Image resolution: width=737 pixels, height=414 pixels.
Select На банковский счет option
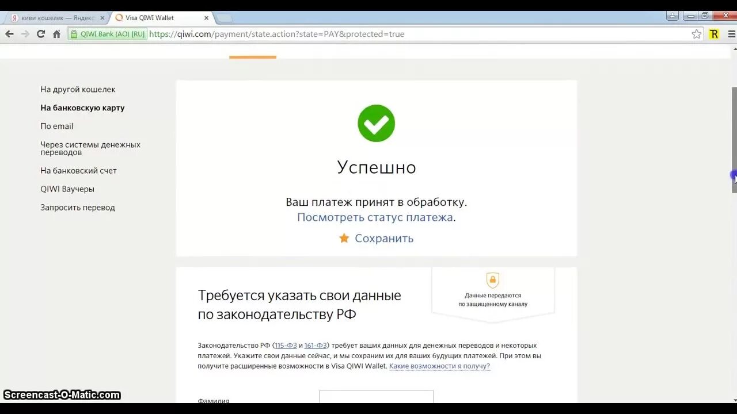pyautogui.click(x=78, y=170)
